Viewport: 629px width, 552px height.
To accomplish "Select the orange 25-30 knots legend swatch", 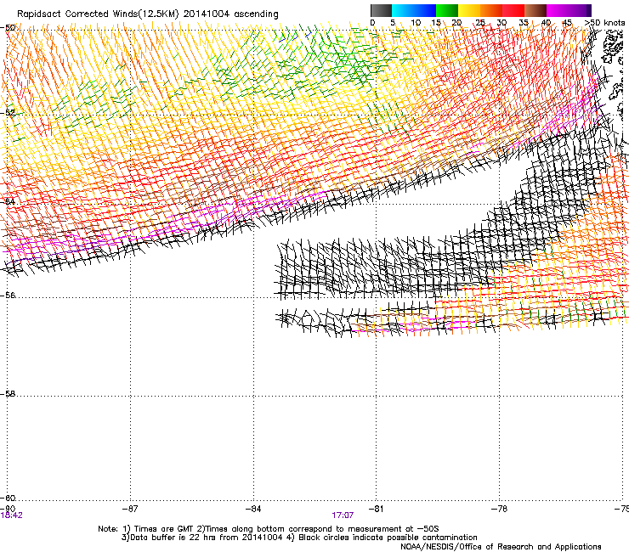I will coord(491,10).
